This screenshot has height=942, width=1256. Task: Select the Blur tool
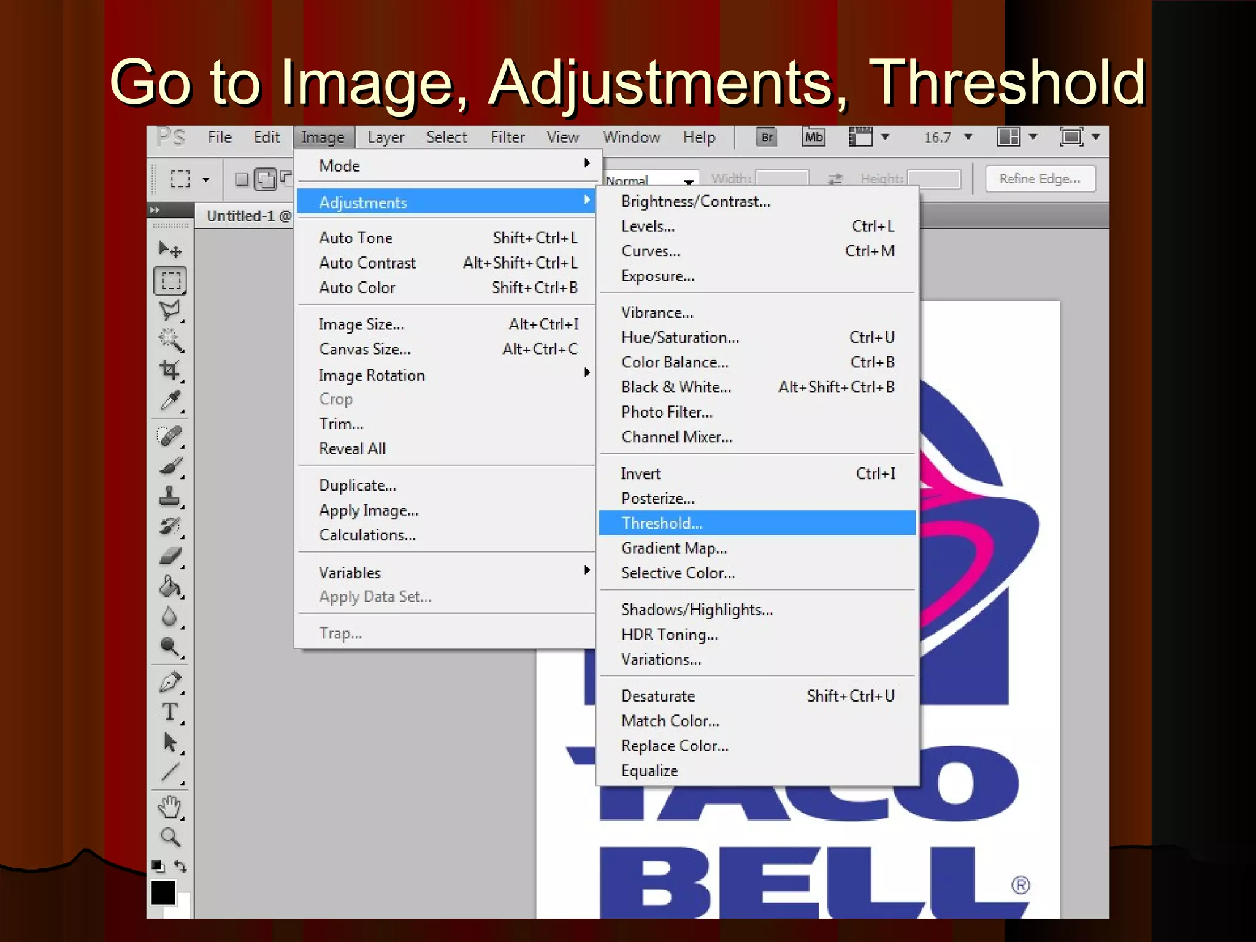[170, 616]
